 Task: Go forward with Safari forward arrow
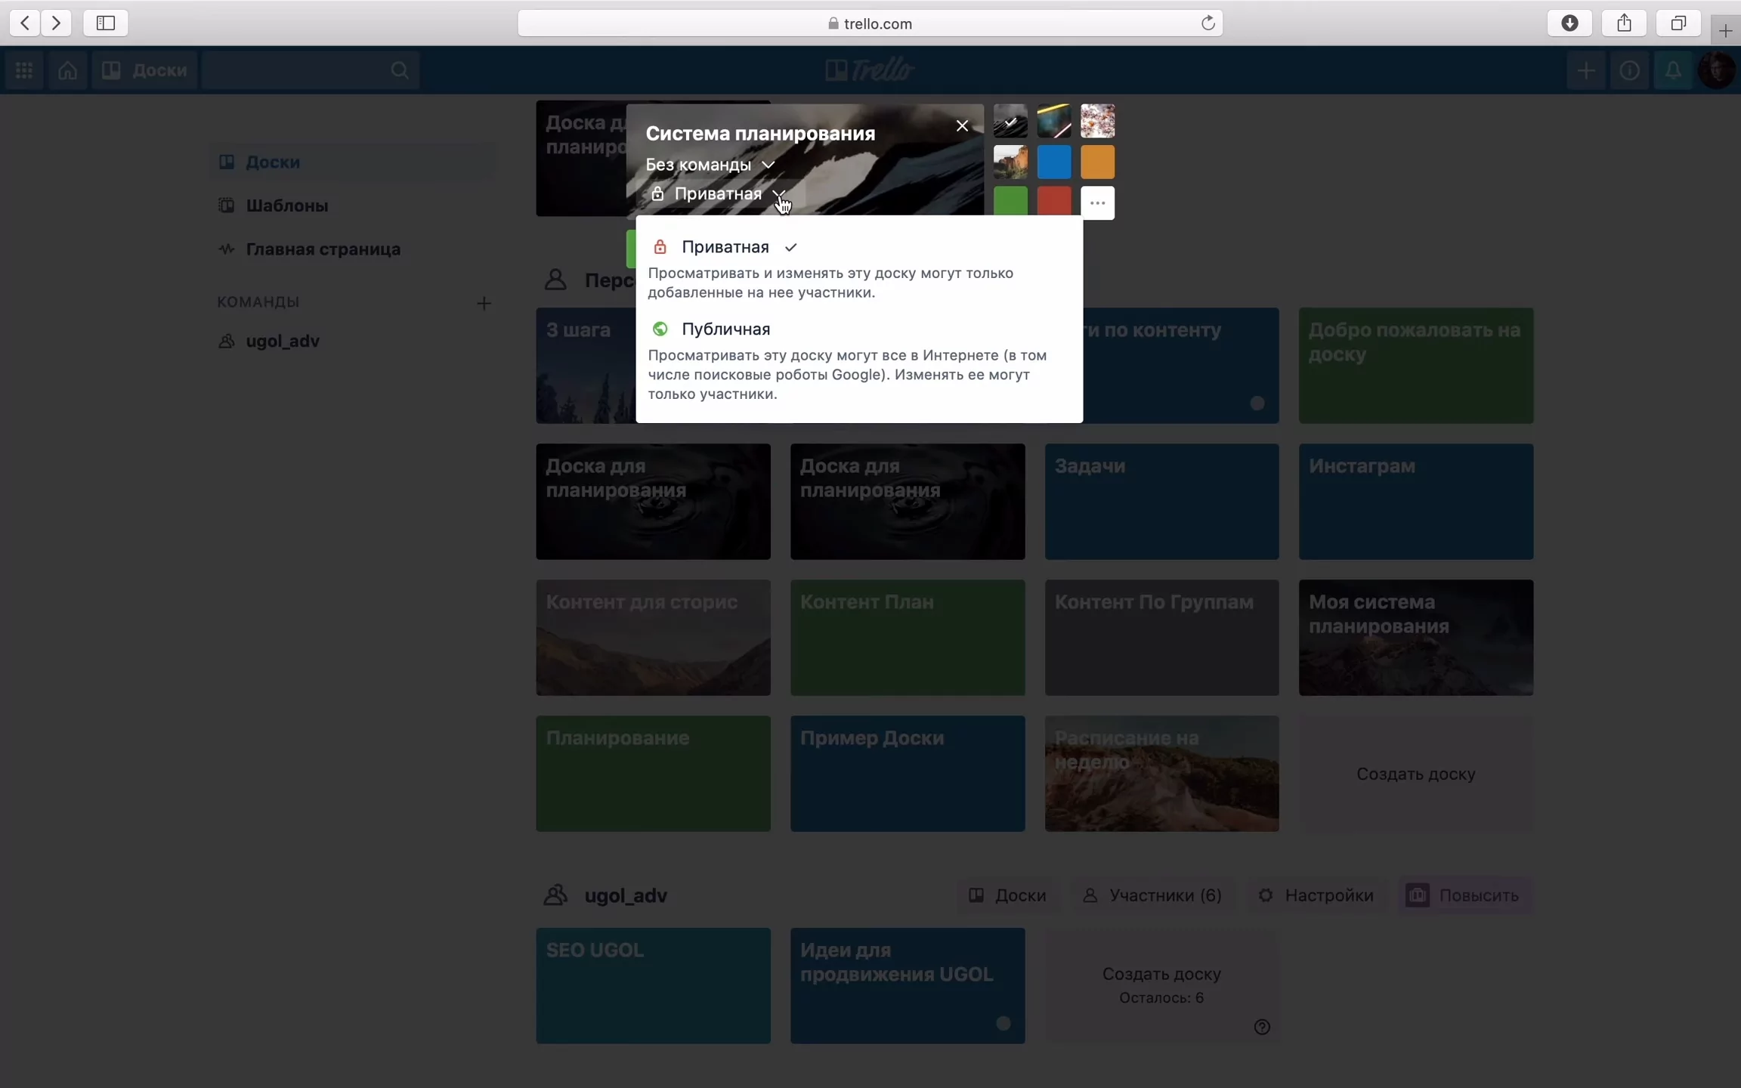tap(56, 23)
